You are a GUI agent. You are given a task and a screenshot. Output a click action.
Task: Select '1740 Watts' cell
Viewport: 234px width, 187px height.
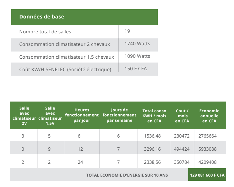137,44
